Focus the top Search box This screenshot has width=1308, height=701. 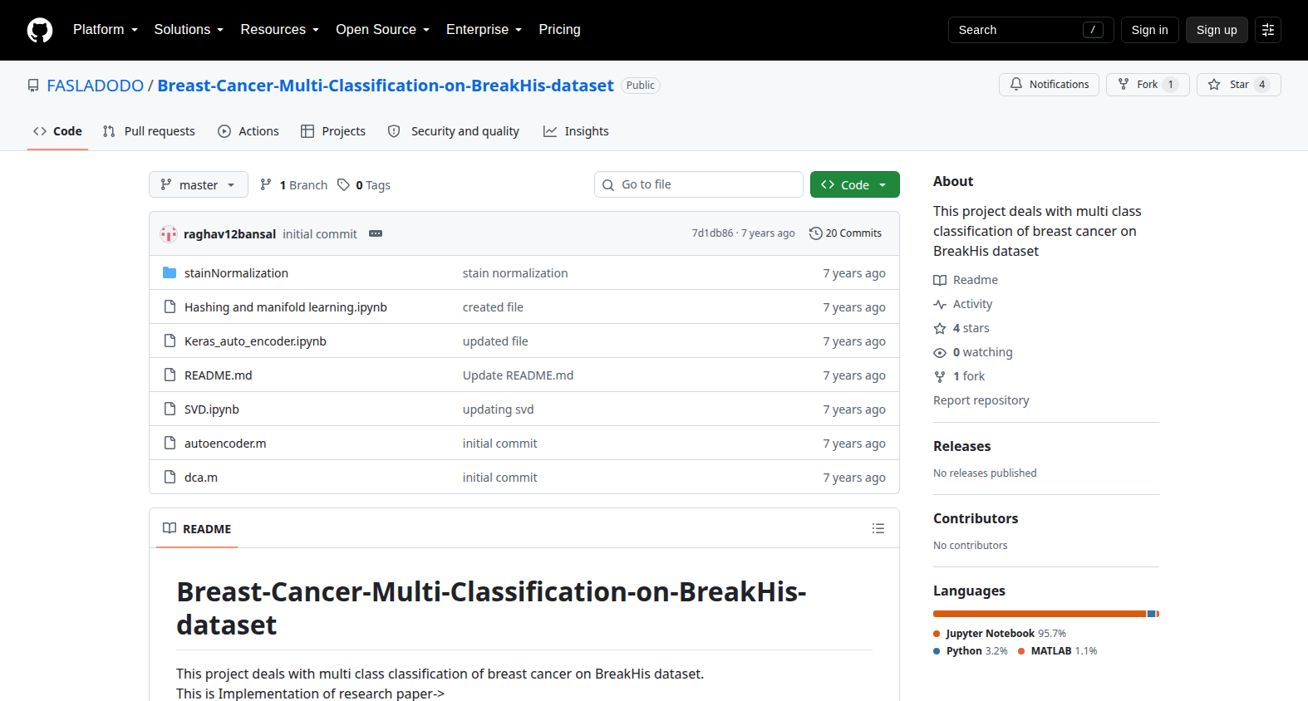[x=1030, y=30]
